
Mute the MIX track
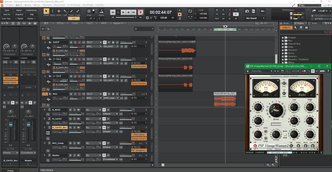coord(71,94)
